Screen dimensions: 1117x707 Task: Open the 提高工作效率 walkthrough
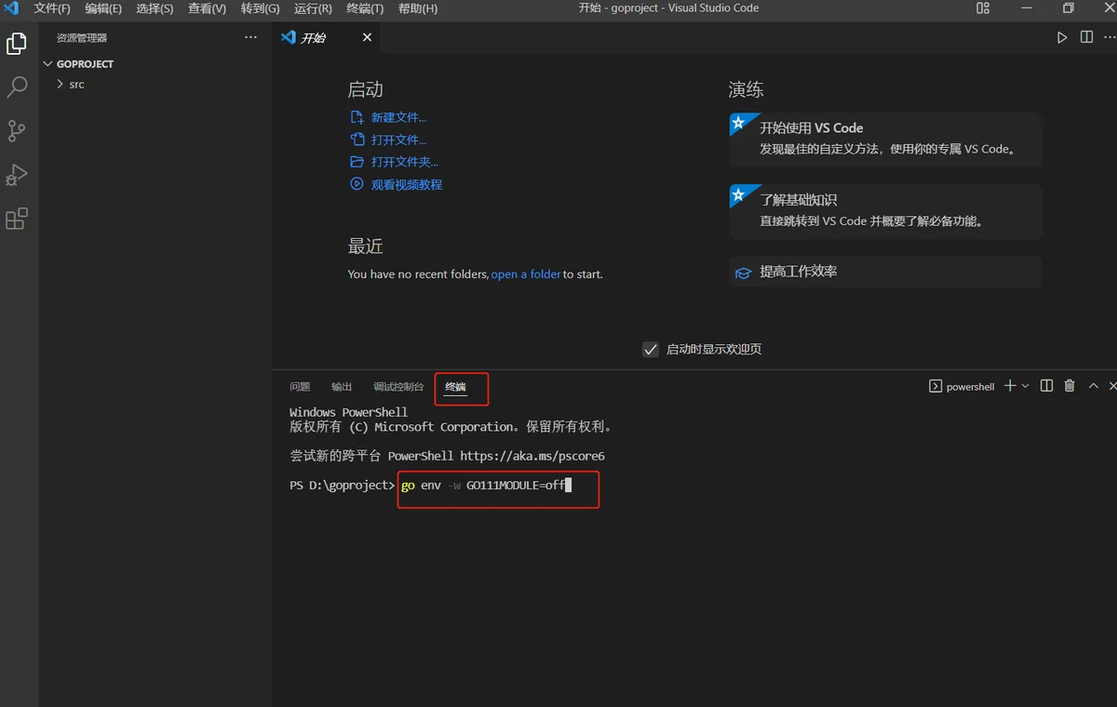tap(885, 272)
